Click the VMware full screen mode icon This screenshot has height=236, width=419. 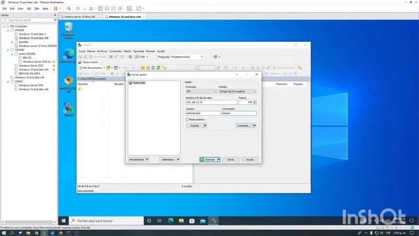tap(113, 9)
